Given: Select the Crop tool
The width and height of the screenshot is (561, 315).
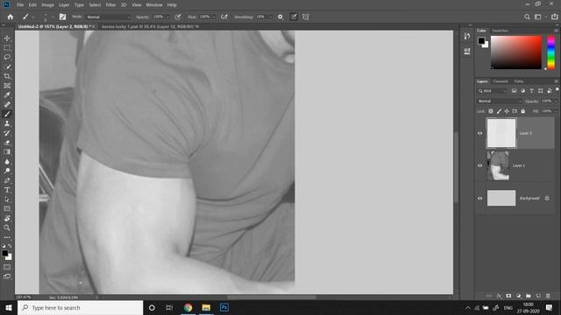Looking at the screenshot, I should click(7, 76).
